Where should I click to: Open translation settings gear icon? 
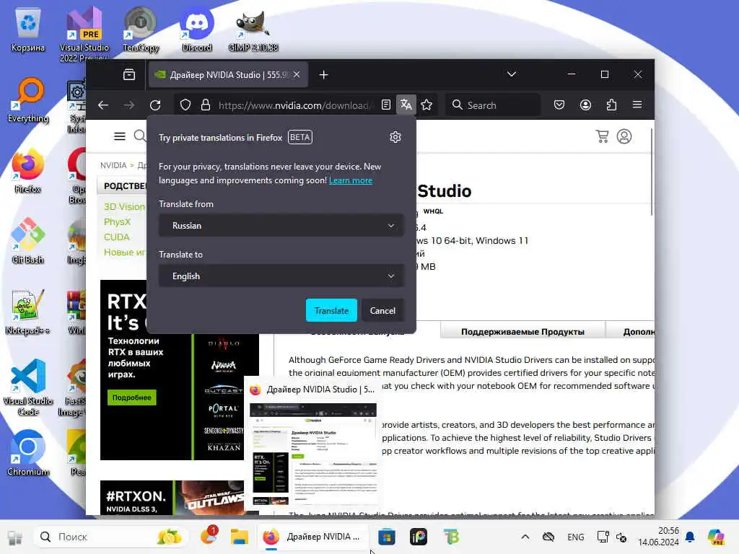[x=395, y=137]
